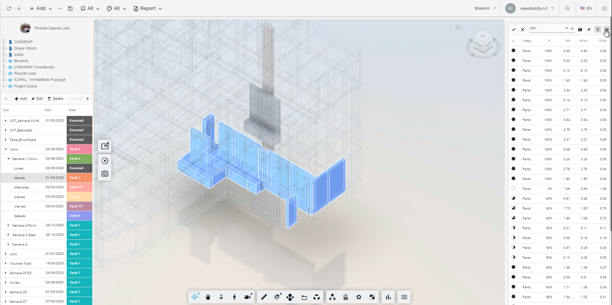Click the Cycle 7 color state cell

(79, 178)
